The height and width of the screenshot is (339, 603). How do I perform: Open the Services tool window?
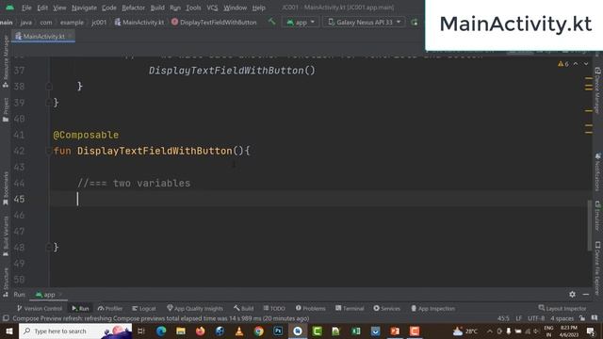387,308
